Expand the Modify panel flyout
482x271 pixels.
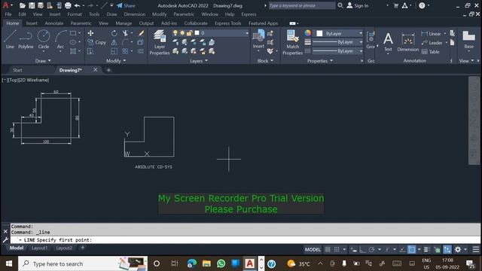(116, 61)
